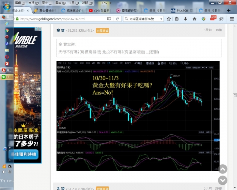The image size is (237, 190).
Task: Go to the home page icon
Action: point(195,19)
